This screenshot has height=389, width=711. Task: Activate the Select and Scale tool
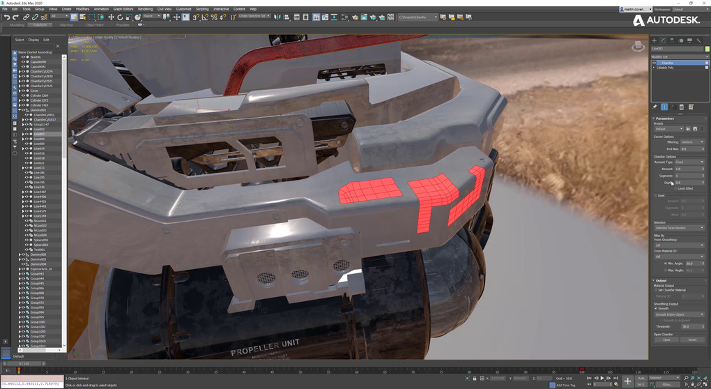tap(129, 17)
